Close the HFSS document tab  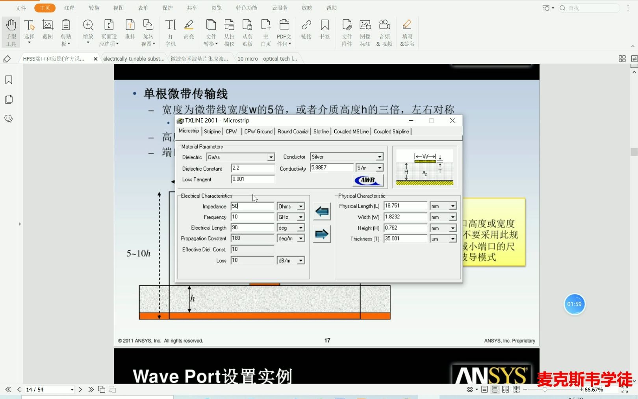coord(95,59)
